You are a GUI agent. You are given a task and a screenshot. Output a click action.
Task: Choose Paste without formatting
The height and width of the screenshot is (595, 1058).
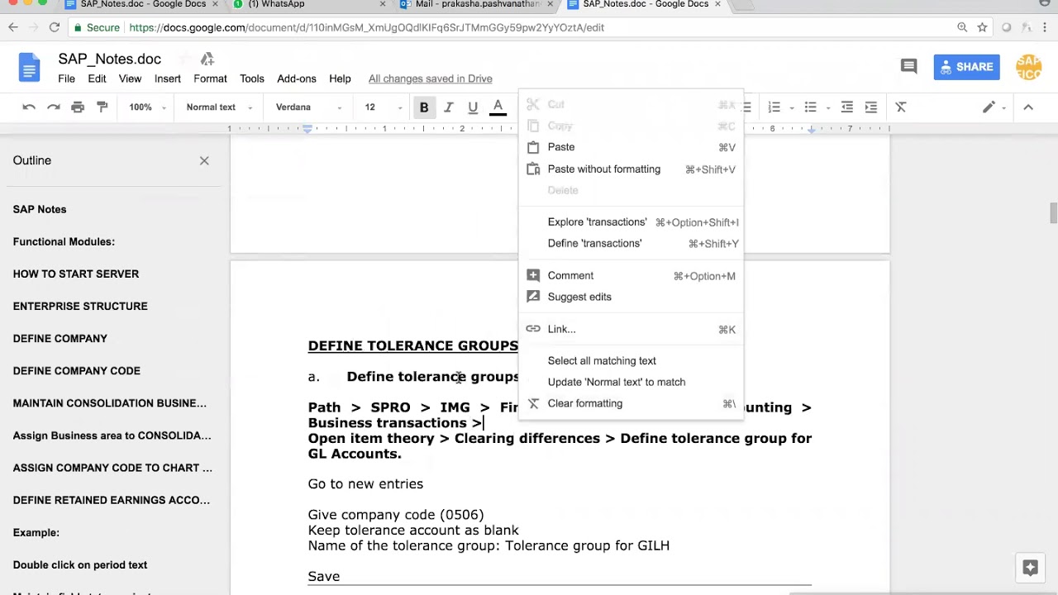631,169
